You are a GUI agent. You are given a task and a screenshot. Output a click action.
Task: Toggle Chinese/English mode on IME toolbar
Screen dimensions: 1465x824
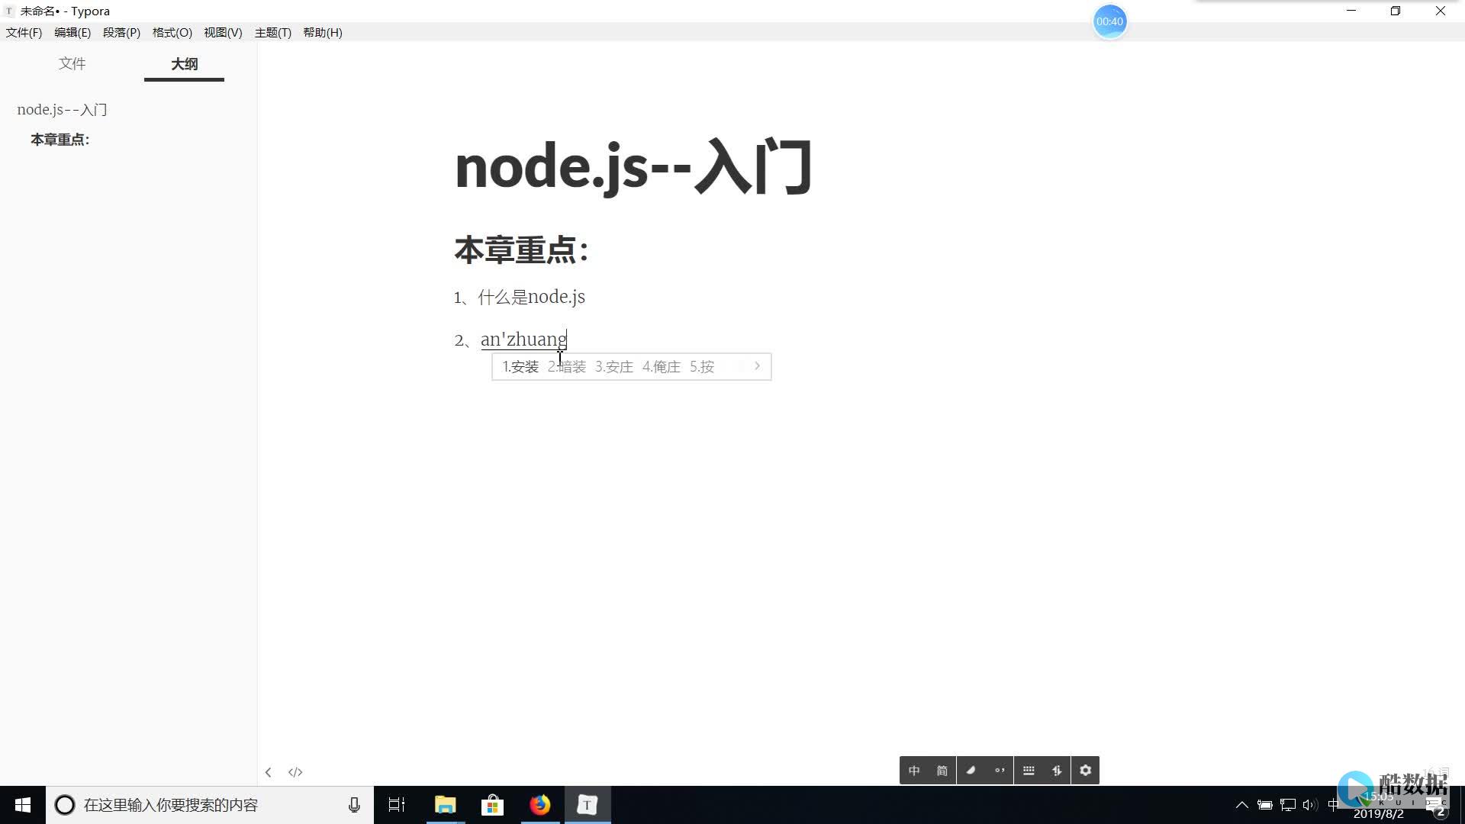tap(914, 771)
